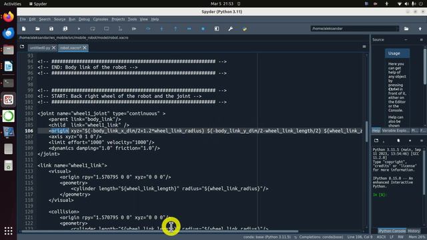Click the debugger step into function icon
The image size is (427, 240).
point(161,29)
